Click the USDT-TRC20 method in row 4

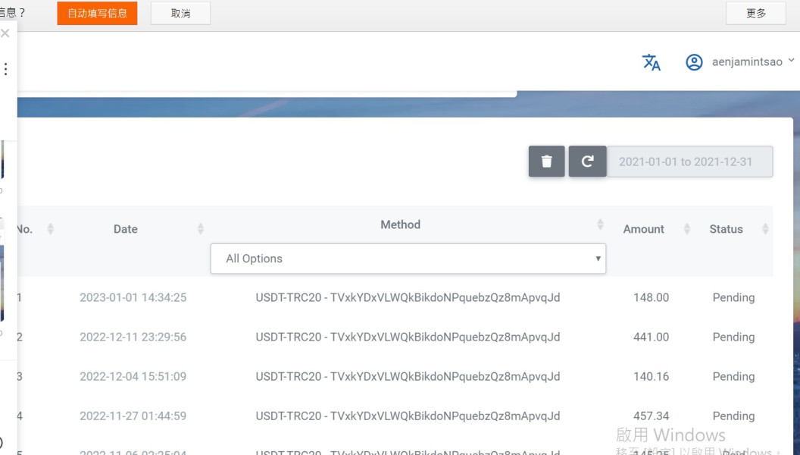[x=408, y=416]
